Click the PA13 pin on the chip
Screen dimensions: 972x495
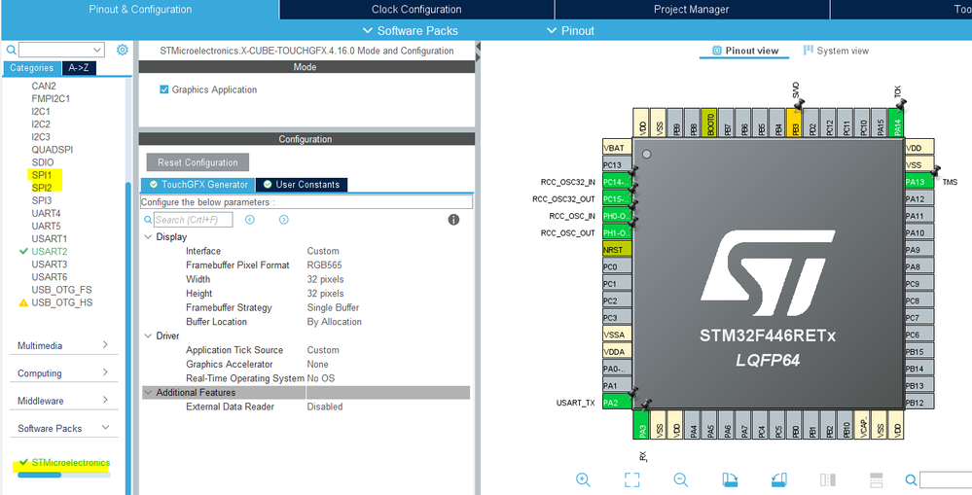coord(919,182)
